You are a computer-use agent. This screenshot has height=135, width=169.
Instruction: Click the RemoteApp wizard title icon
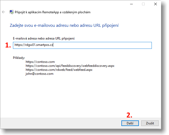click(x=11, y=12)
